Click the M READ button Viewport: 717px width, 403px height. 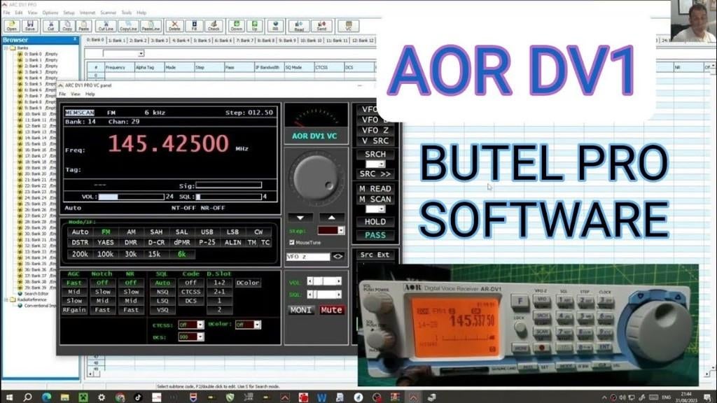(x=375, y=188)
